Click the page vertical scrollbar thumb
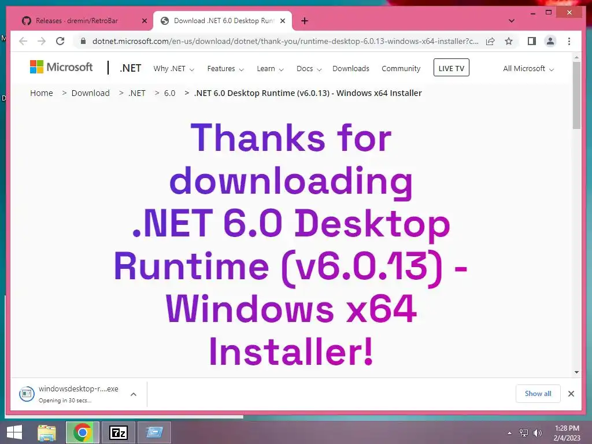The width and height of the screenshot is (592, 444). point(576,95)
